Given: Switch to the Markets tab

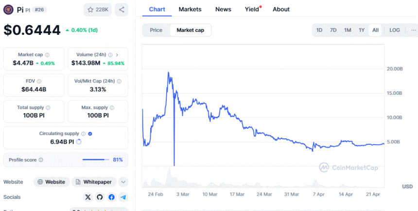Looking at the screenshot, I should (190, 9).
